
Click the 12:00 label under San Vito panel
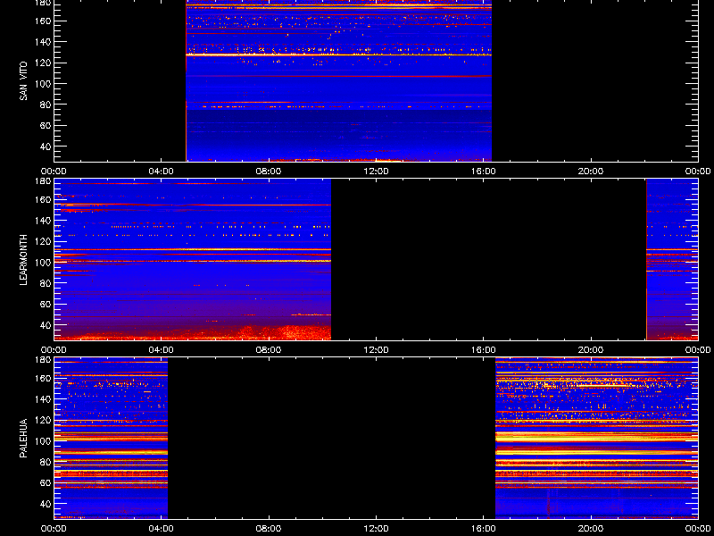pyautogui.click(x=376, y=172)
